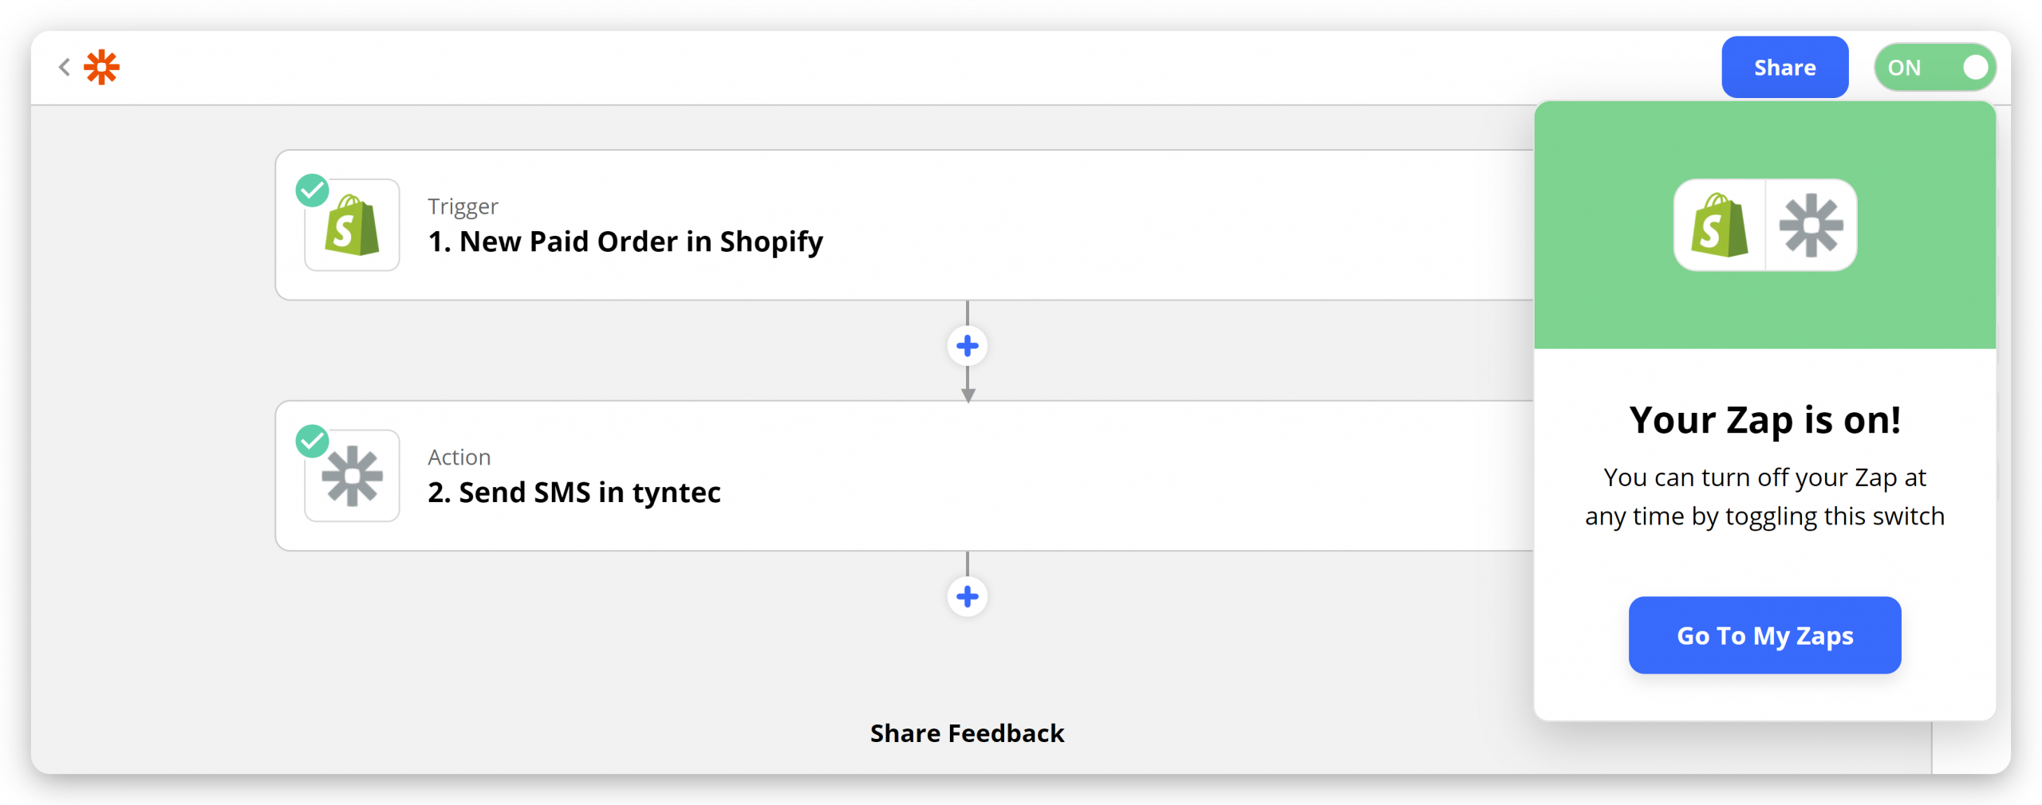
Task: Click green checkmark on the Action step
Action: [312, 441]
